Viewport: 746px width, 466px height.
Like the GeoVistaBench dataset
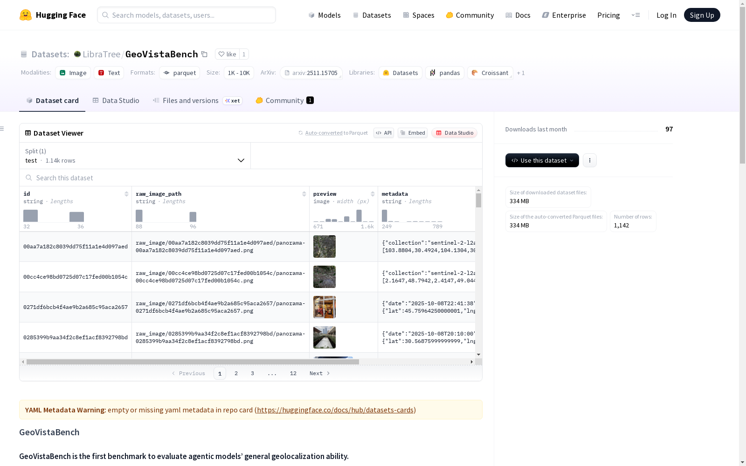tap(227, 54)
